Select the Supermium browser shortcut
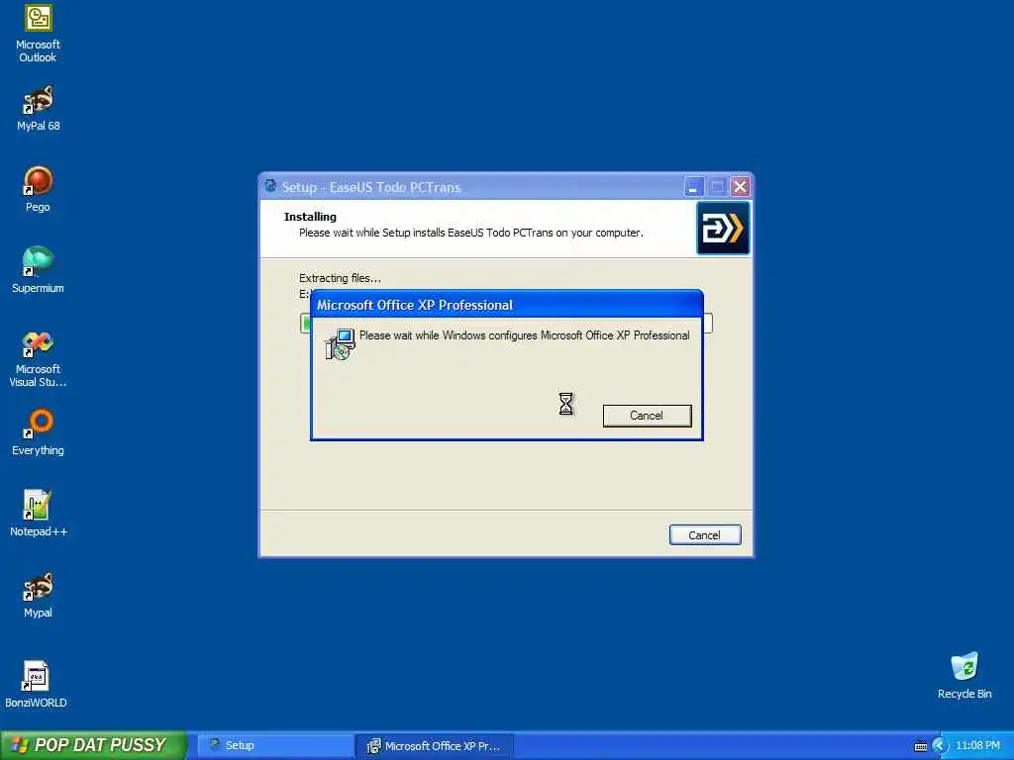The width and height of the screenshot is (1014, 760). 38,270
